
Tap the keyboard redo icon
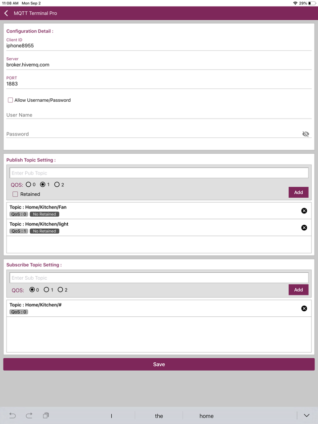pyautogui.click(x=29, y=416)
